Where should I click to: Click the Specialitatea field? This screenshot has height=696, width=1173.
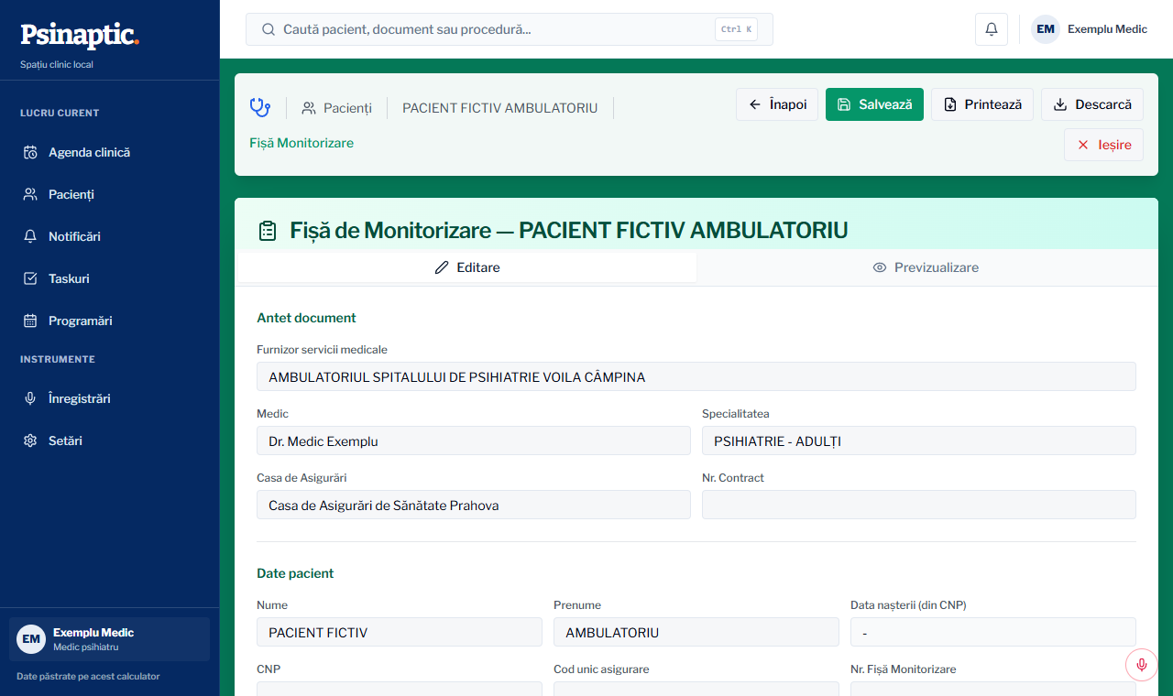[x=919, y=440]
